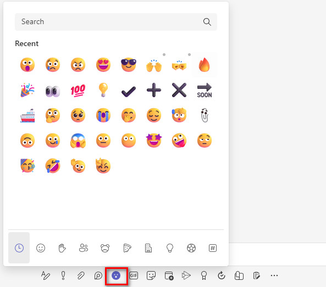Viewport: 326px width, 287px height.
Task: Mark message as important with exclamation icon
Action: point(63,275)
